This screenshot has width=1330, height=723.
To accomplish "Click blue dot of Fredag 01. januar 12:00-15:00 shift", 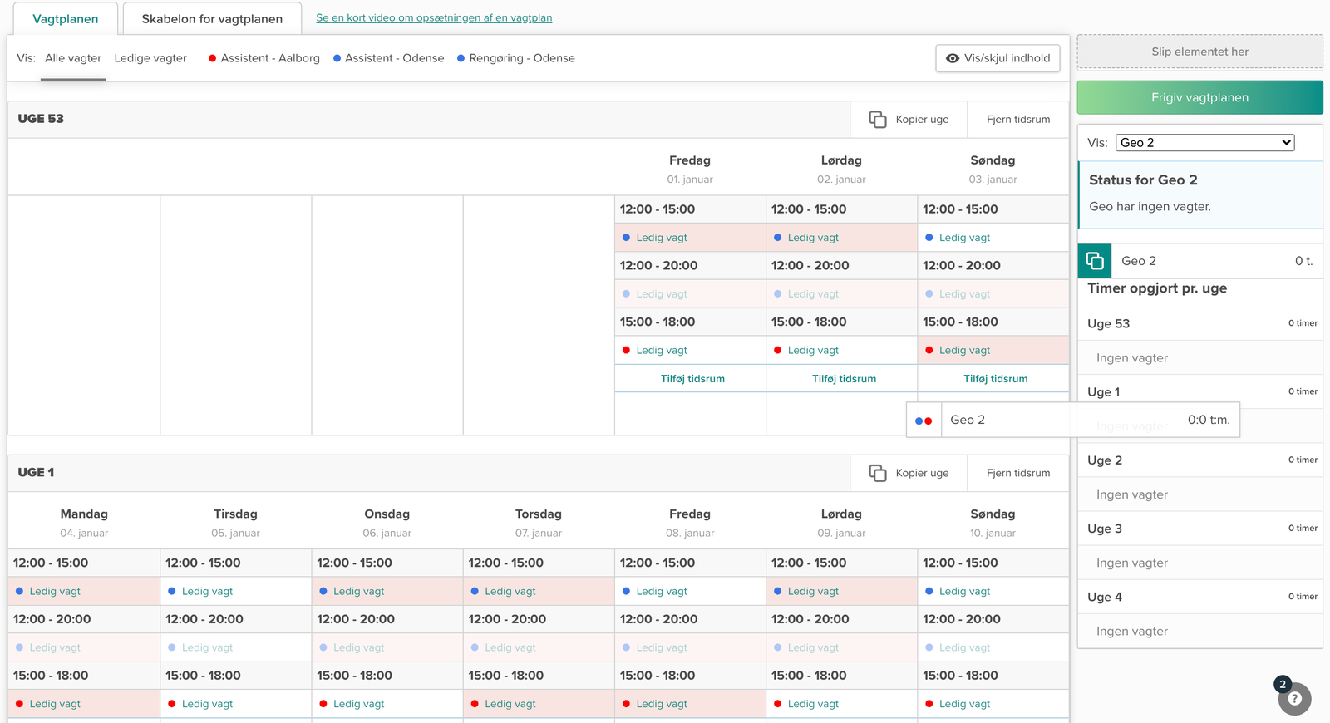I will click(x=626, y=238).
